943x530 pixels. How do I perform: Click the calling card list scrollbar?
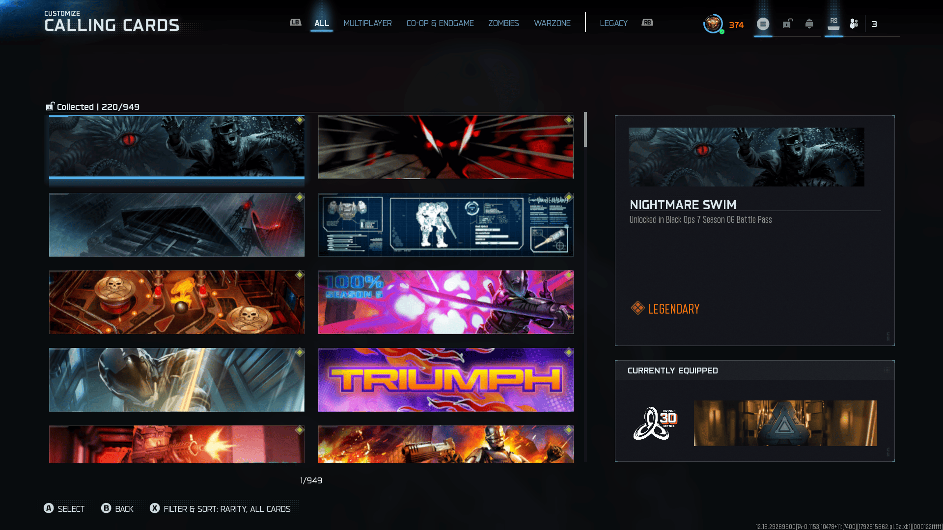[585, 130]
